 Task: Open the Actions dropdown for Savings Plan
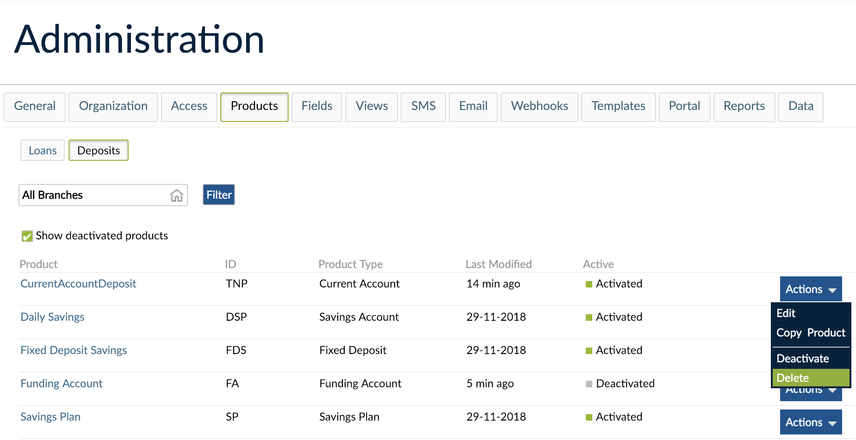pyautogui.click(x=810, y=422)
